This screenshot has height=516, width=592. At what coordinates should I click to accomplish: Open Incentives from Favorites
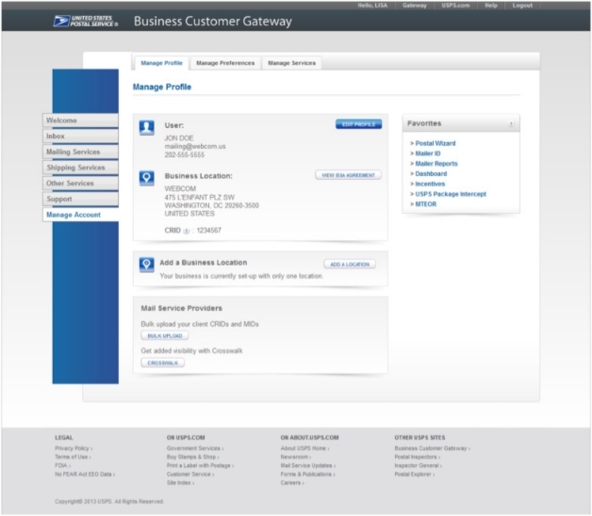tap(430, 184)
